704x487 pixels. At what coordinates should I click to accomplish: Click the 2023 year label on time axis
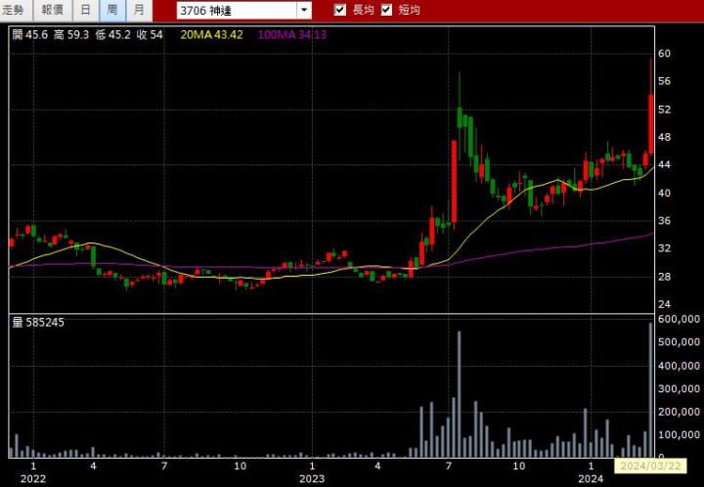[311, 478]
